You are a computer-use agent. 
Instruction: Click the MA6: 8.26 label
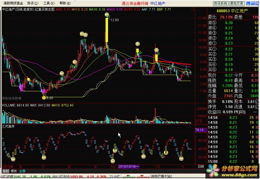click(63, 9)
